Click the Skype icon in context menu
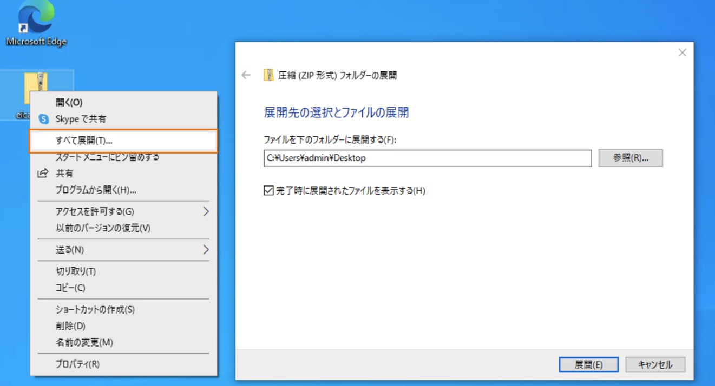Viewport: 715px width, 386px height. (x=44, y=119)
